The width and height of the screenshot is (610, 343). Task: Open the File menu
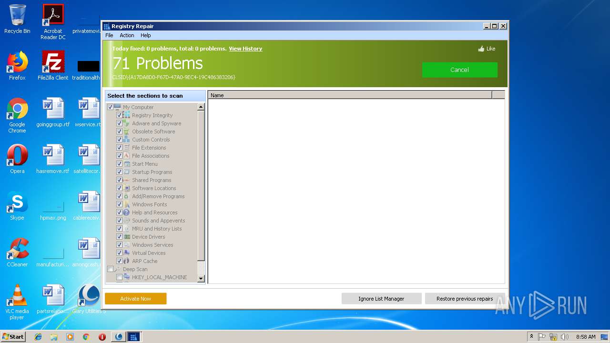(x=109, y=35)
